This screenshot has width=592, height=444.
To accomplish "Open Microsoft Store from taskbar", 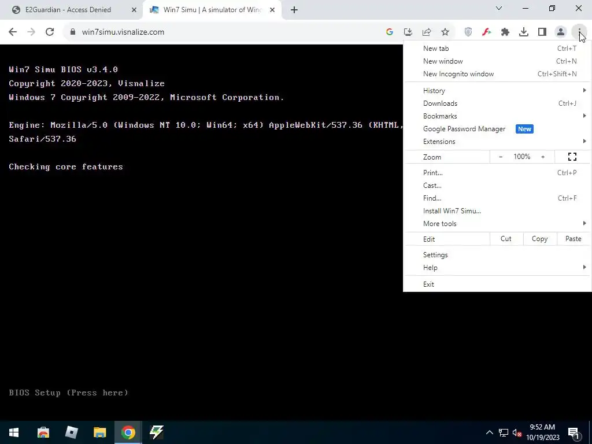I will pos(43,432).
